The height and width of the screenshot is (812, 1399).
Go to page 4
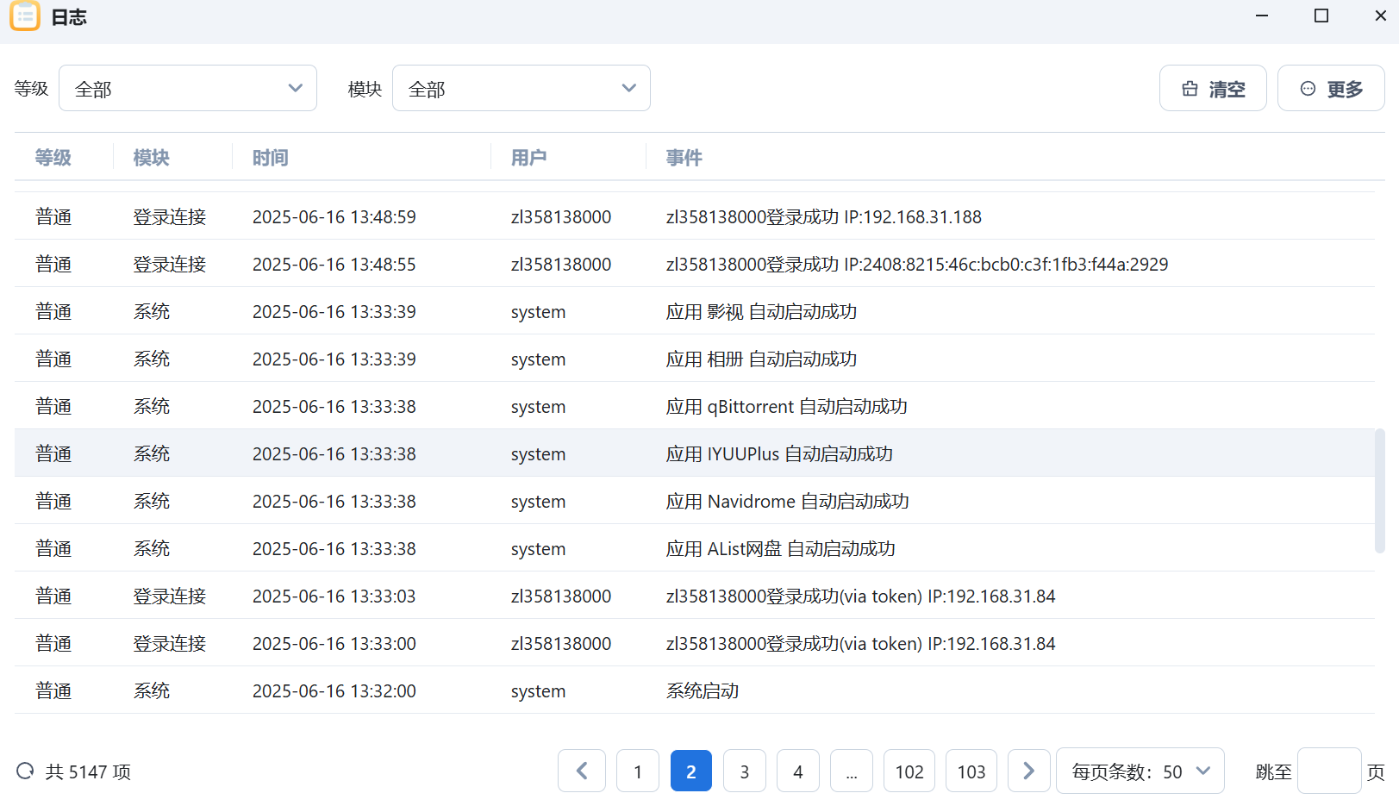coord(798,771)
